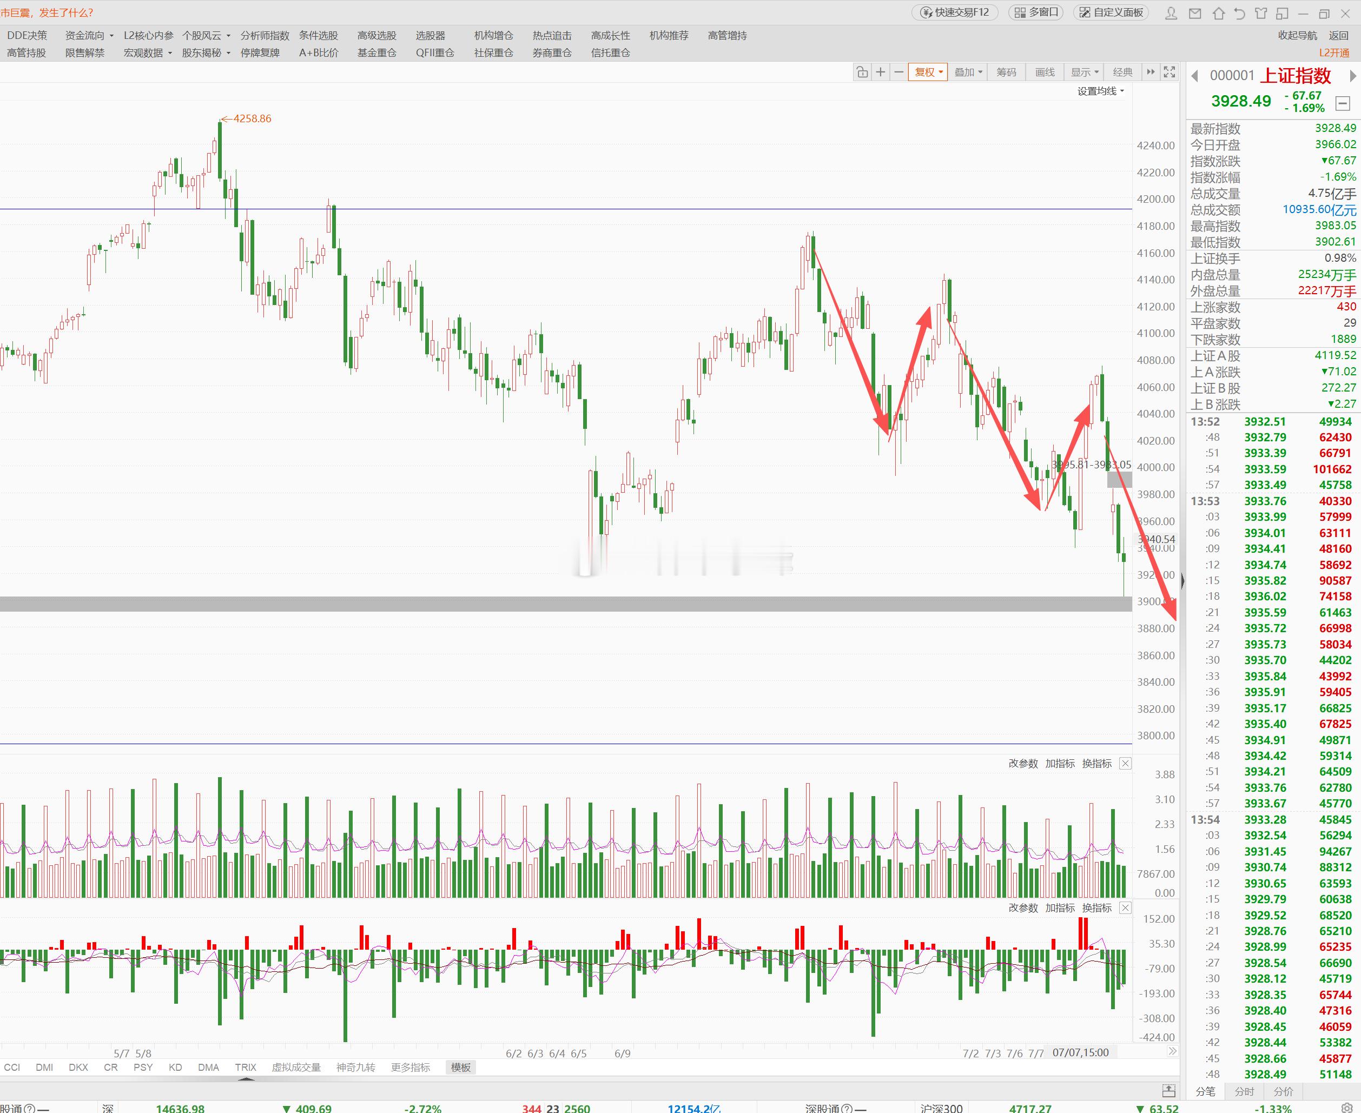Click the mini-window mode icon
The image size is (1361, 1113).
(1282, 13)
